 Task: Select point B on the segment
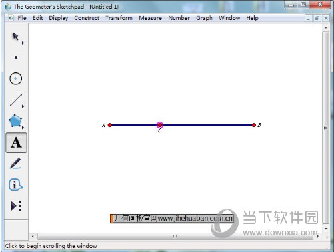point(254,125)
